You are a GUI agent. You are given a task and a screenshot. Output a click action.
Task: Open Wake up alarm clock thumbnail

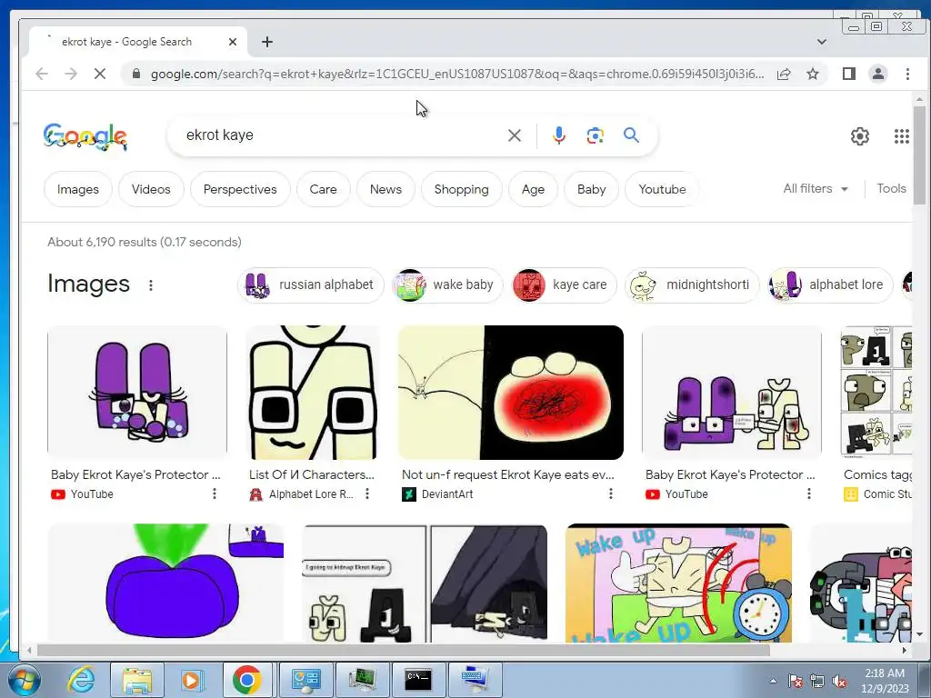(x=678, y=583)
